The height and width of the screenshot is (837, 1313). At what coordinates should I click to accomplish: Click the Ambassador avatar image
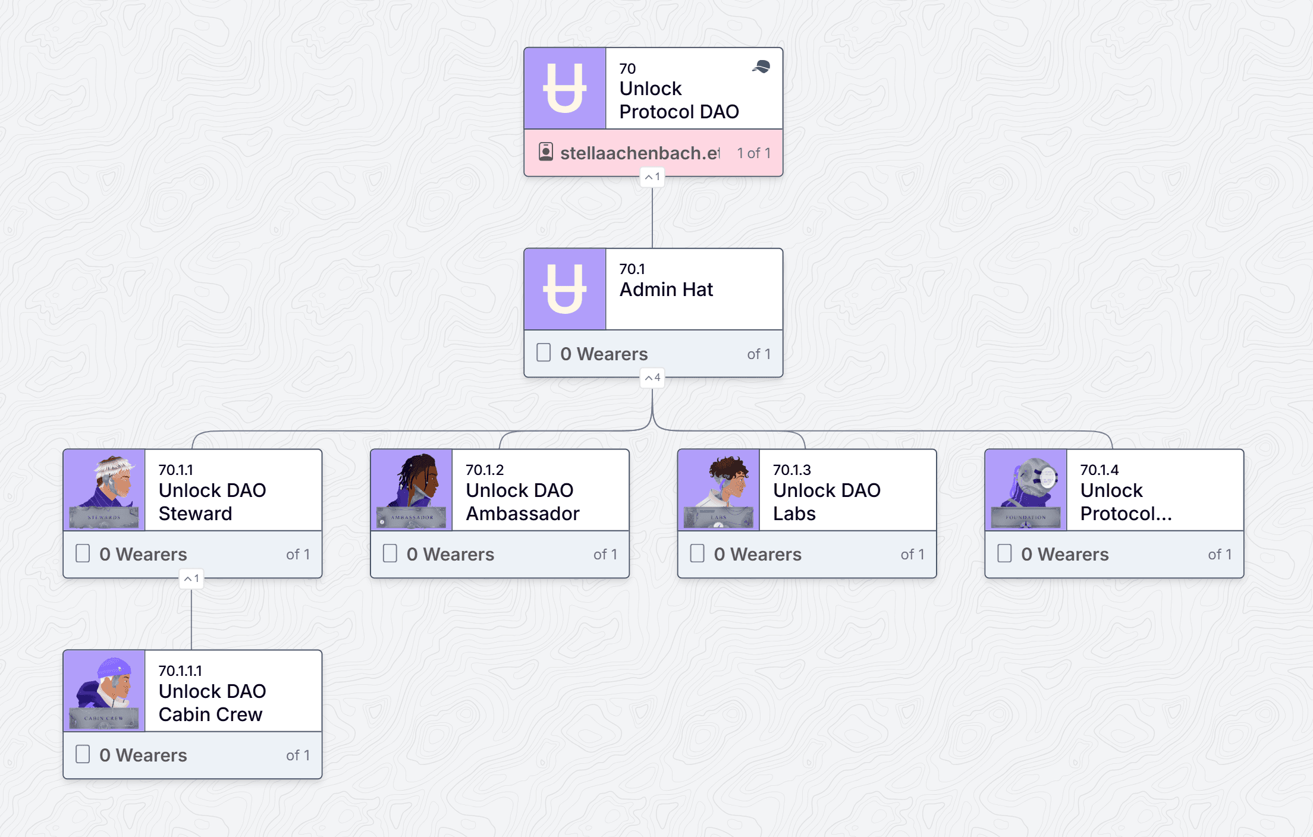coord(412,490)
